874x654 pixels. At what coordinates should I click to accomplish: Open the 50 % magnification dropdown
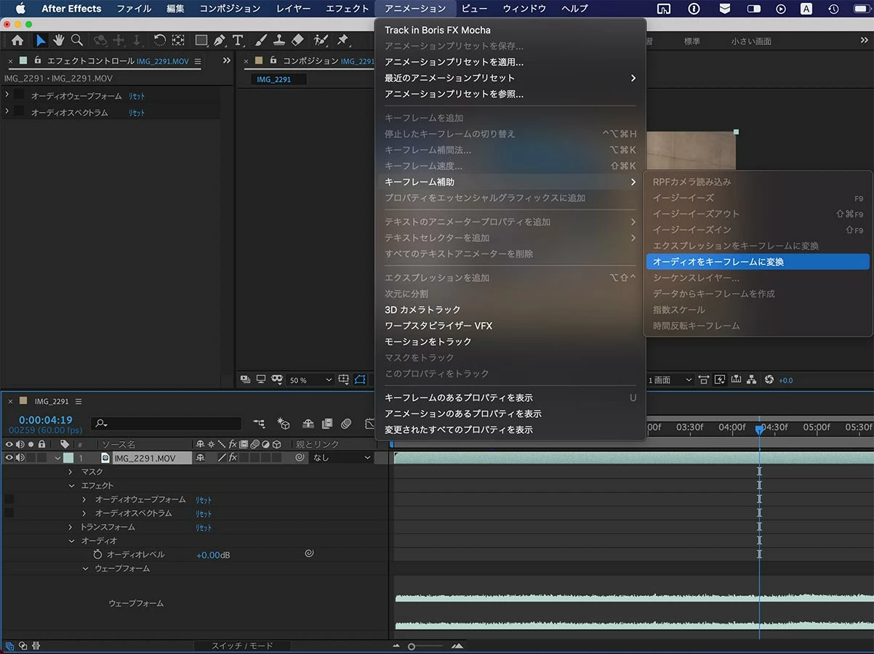(x=310, y=380)
